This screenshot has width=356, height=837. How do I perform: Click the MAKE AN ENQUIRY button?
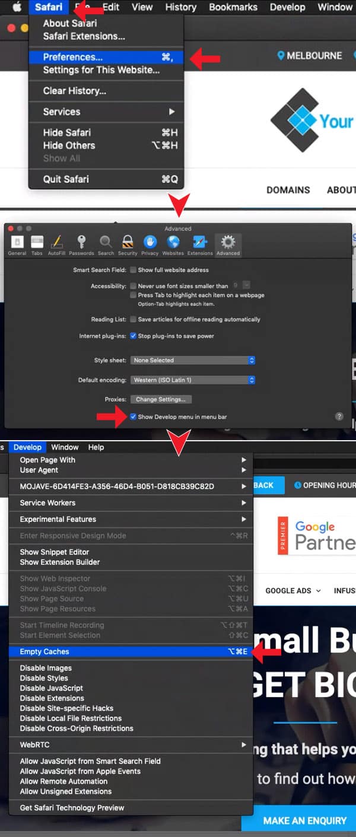304,820
